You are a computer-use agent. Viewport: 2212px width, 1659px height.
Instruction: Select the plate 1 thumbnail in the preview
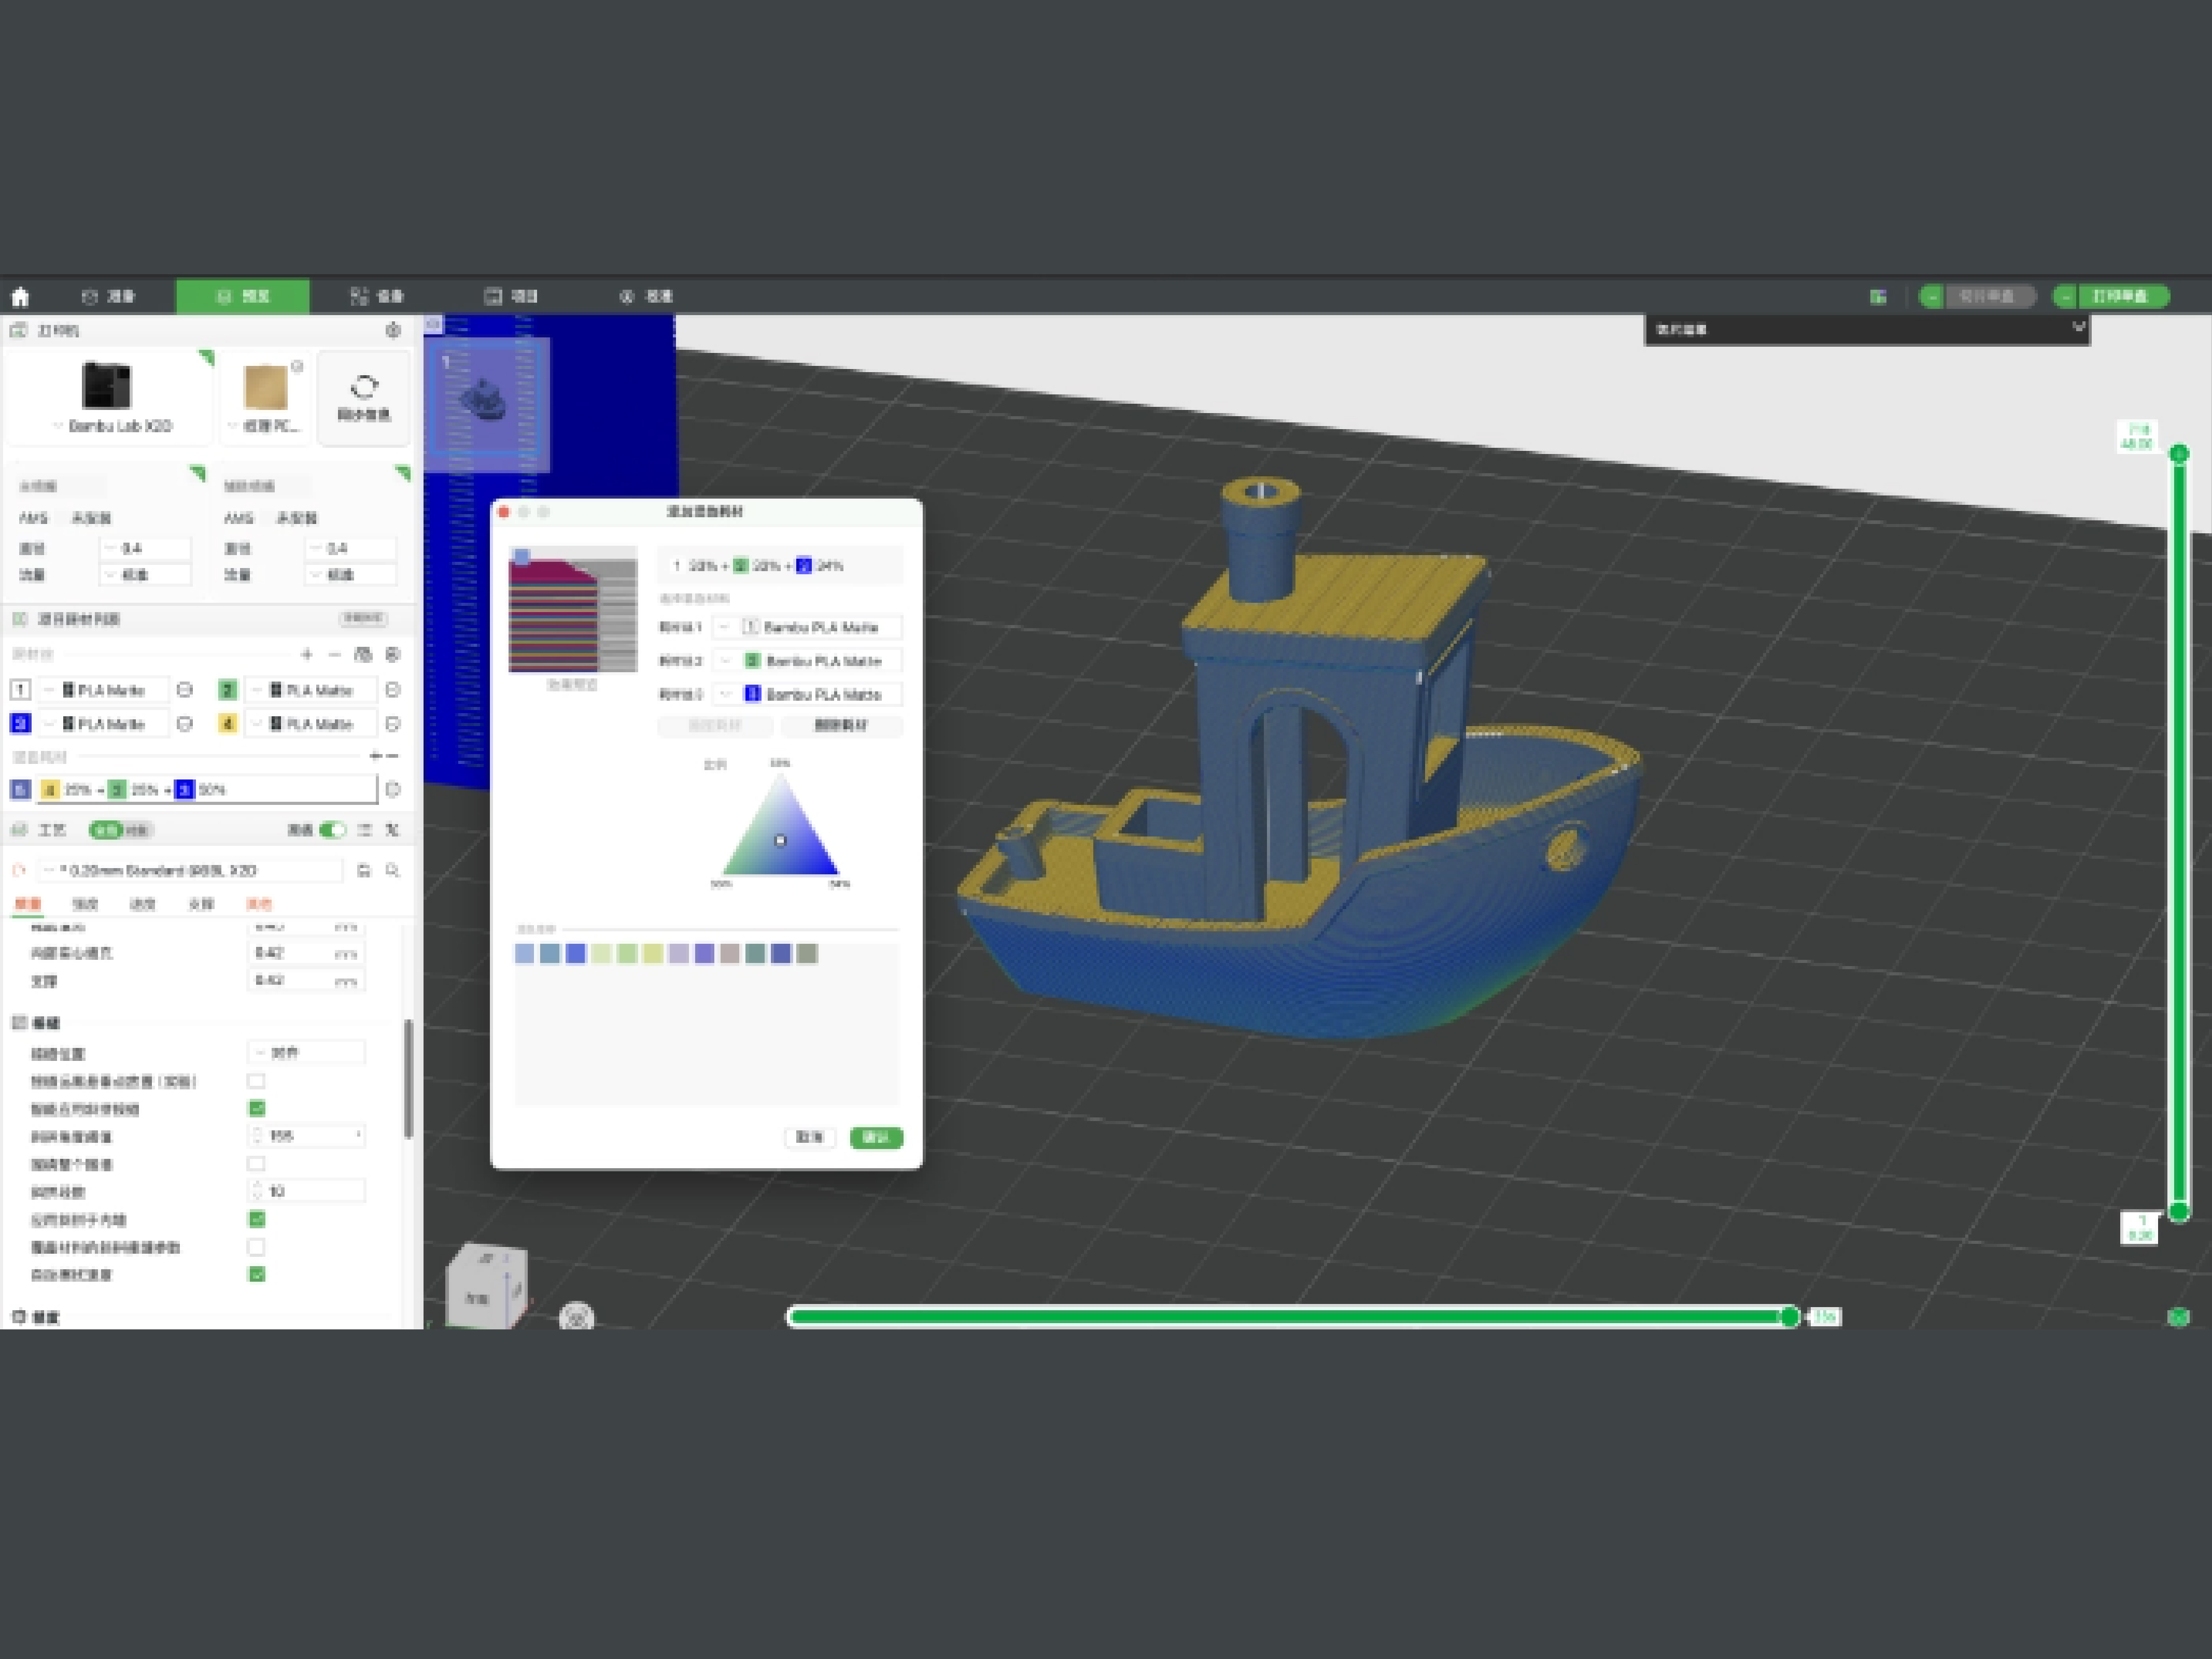[487, 403]
